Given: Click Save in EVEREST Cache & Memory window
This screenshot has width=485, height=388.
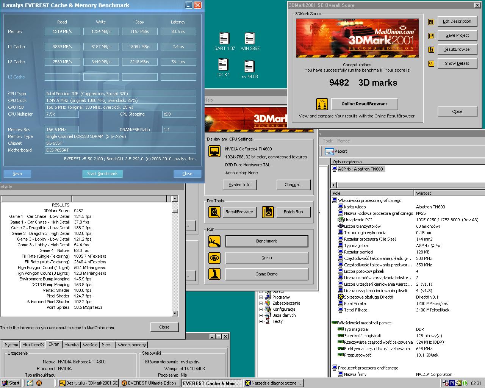Looking at the screenshot, I should (x=17, y=174).
